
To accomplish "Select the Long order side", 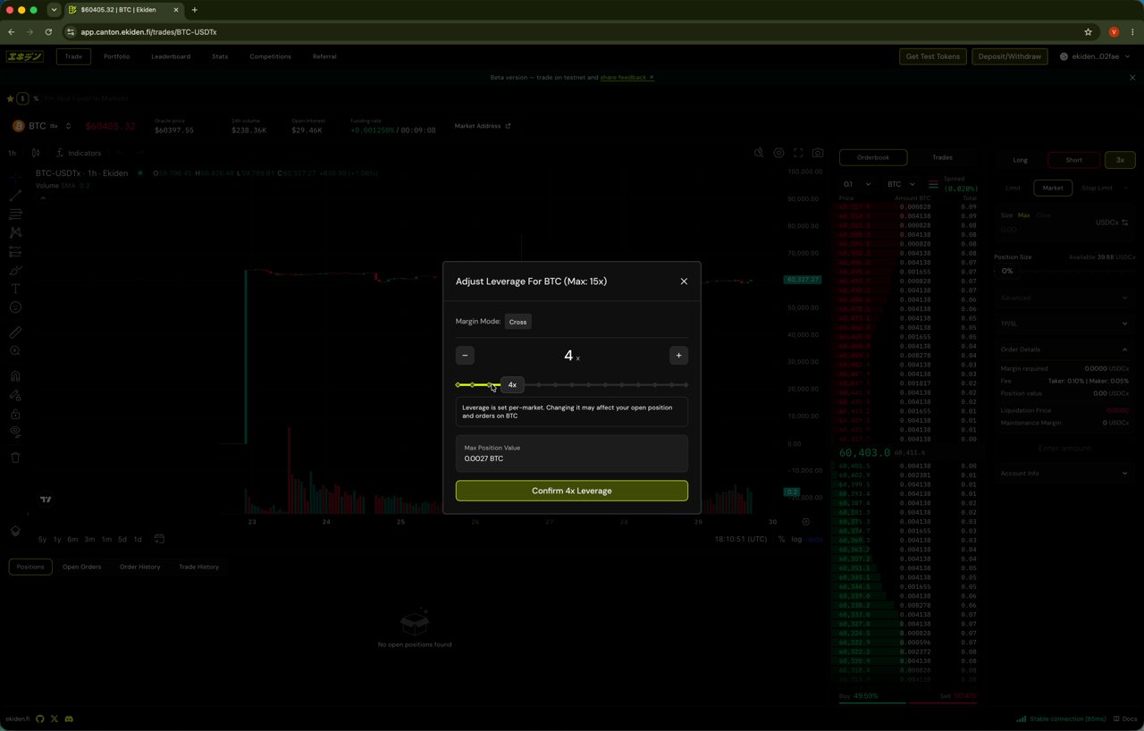I will pos(1020,160).
